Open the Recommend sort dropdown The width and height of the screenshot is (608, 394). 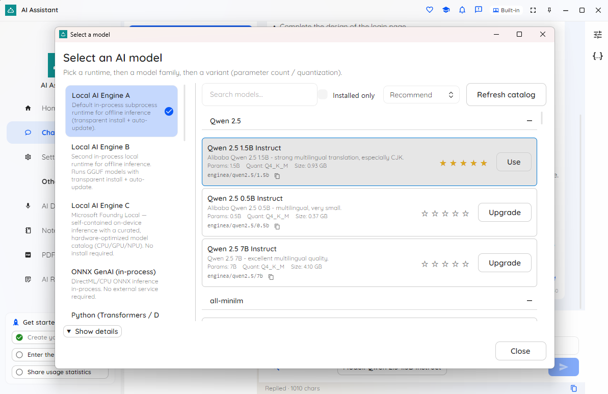421,95
